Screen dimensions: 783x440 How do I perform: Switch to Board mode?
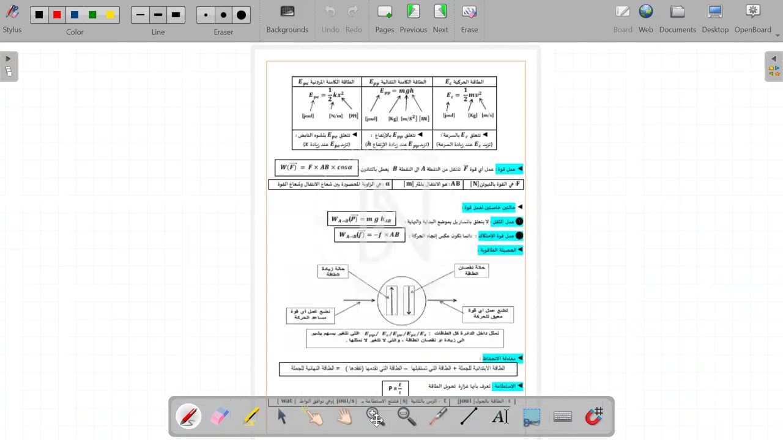pos(623,20)
